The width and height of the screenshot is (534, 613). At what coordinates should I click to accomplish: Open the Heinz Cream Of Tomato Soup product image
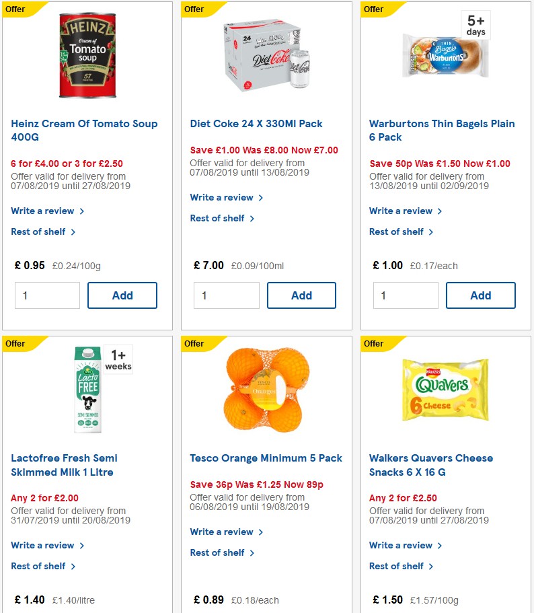tap(87, 54)
